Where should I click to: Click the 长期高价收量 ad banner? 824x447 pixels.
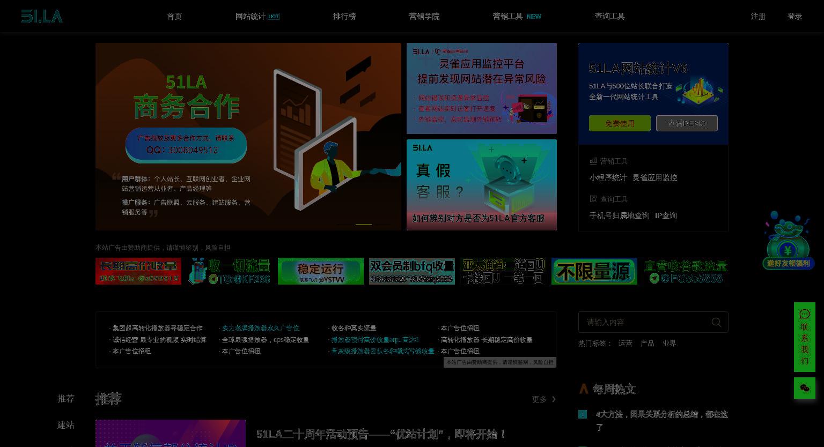click(x=138, y=271)
